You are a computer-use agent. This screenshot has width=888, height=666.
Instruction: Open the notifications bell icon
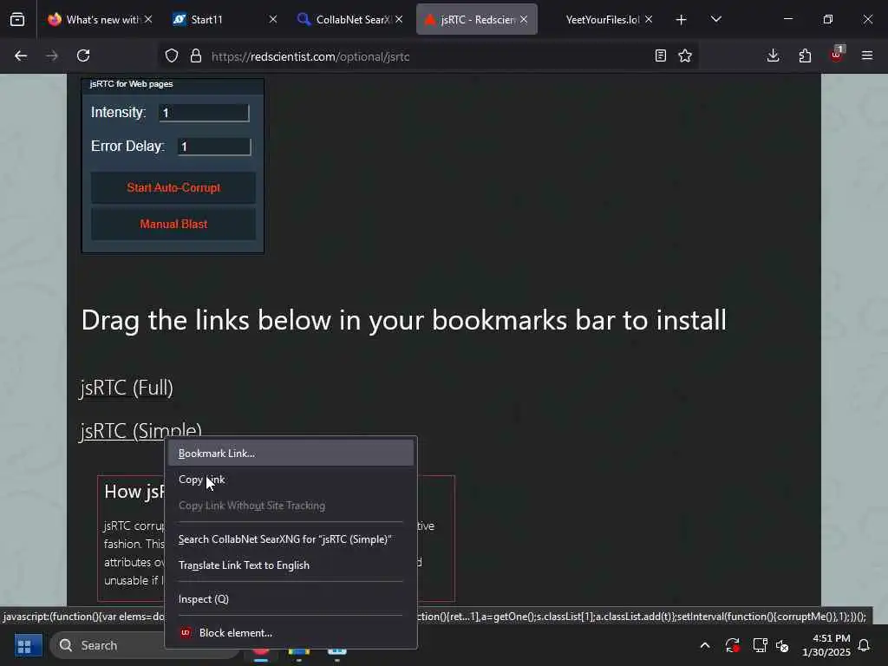coord(865,645)
